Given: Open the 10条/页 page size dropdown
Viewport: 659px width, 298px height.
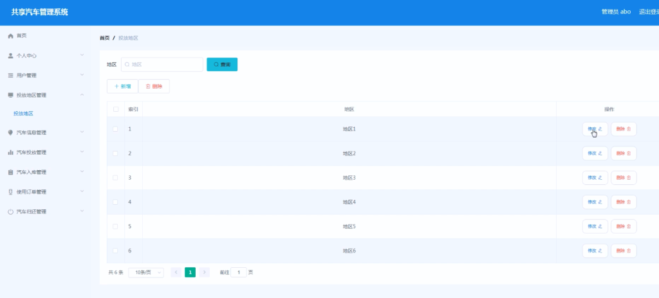Looking at the screenshot, I should coord(146,273).
